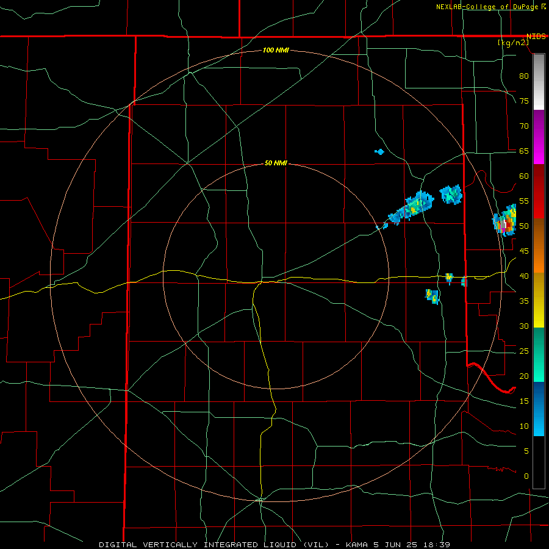Click the scale value 45
The image size is (549, 549).
(524, 251)
